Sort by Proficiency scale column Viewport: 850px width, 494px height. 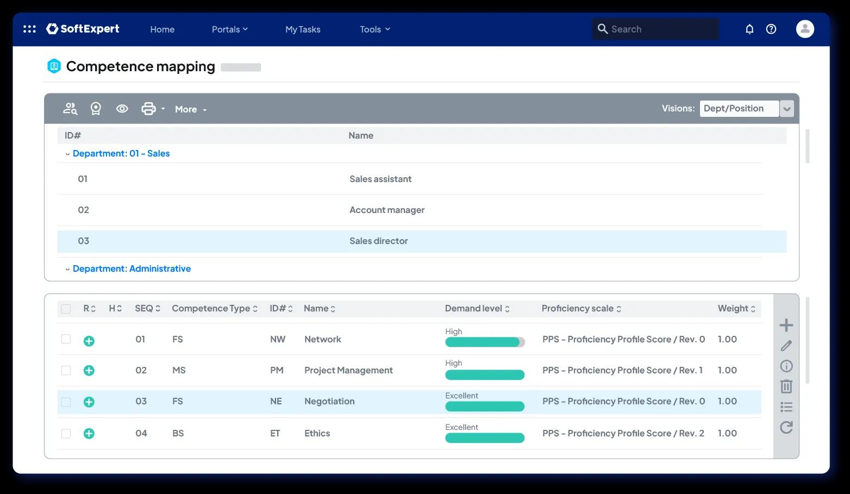tap(582, 308)
